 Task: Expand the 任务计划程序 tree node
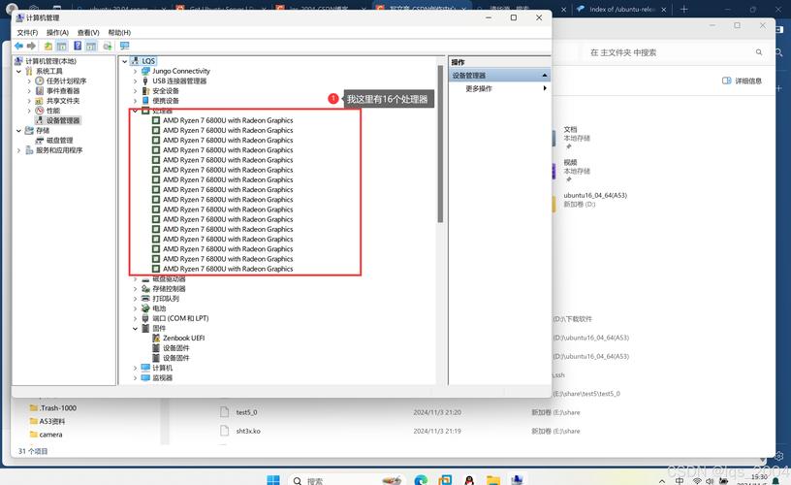(29, 81)
